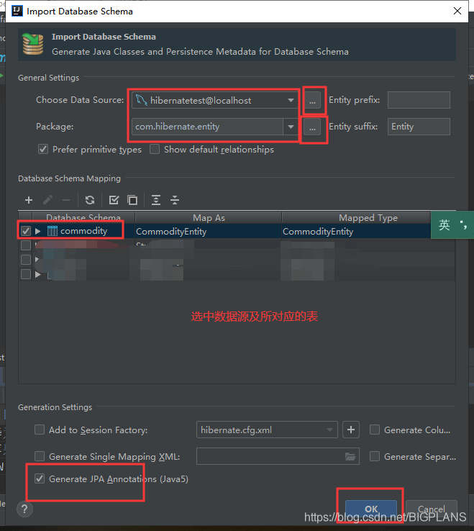The image size is (474, 531).
Task: Click the Entity suffix input field
Action: [419, 127]
